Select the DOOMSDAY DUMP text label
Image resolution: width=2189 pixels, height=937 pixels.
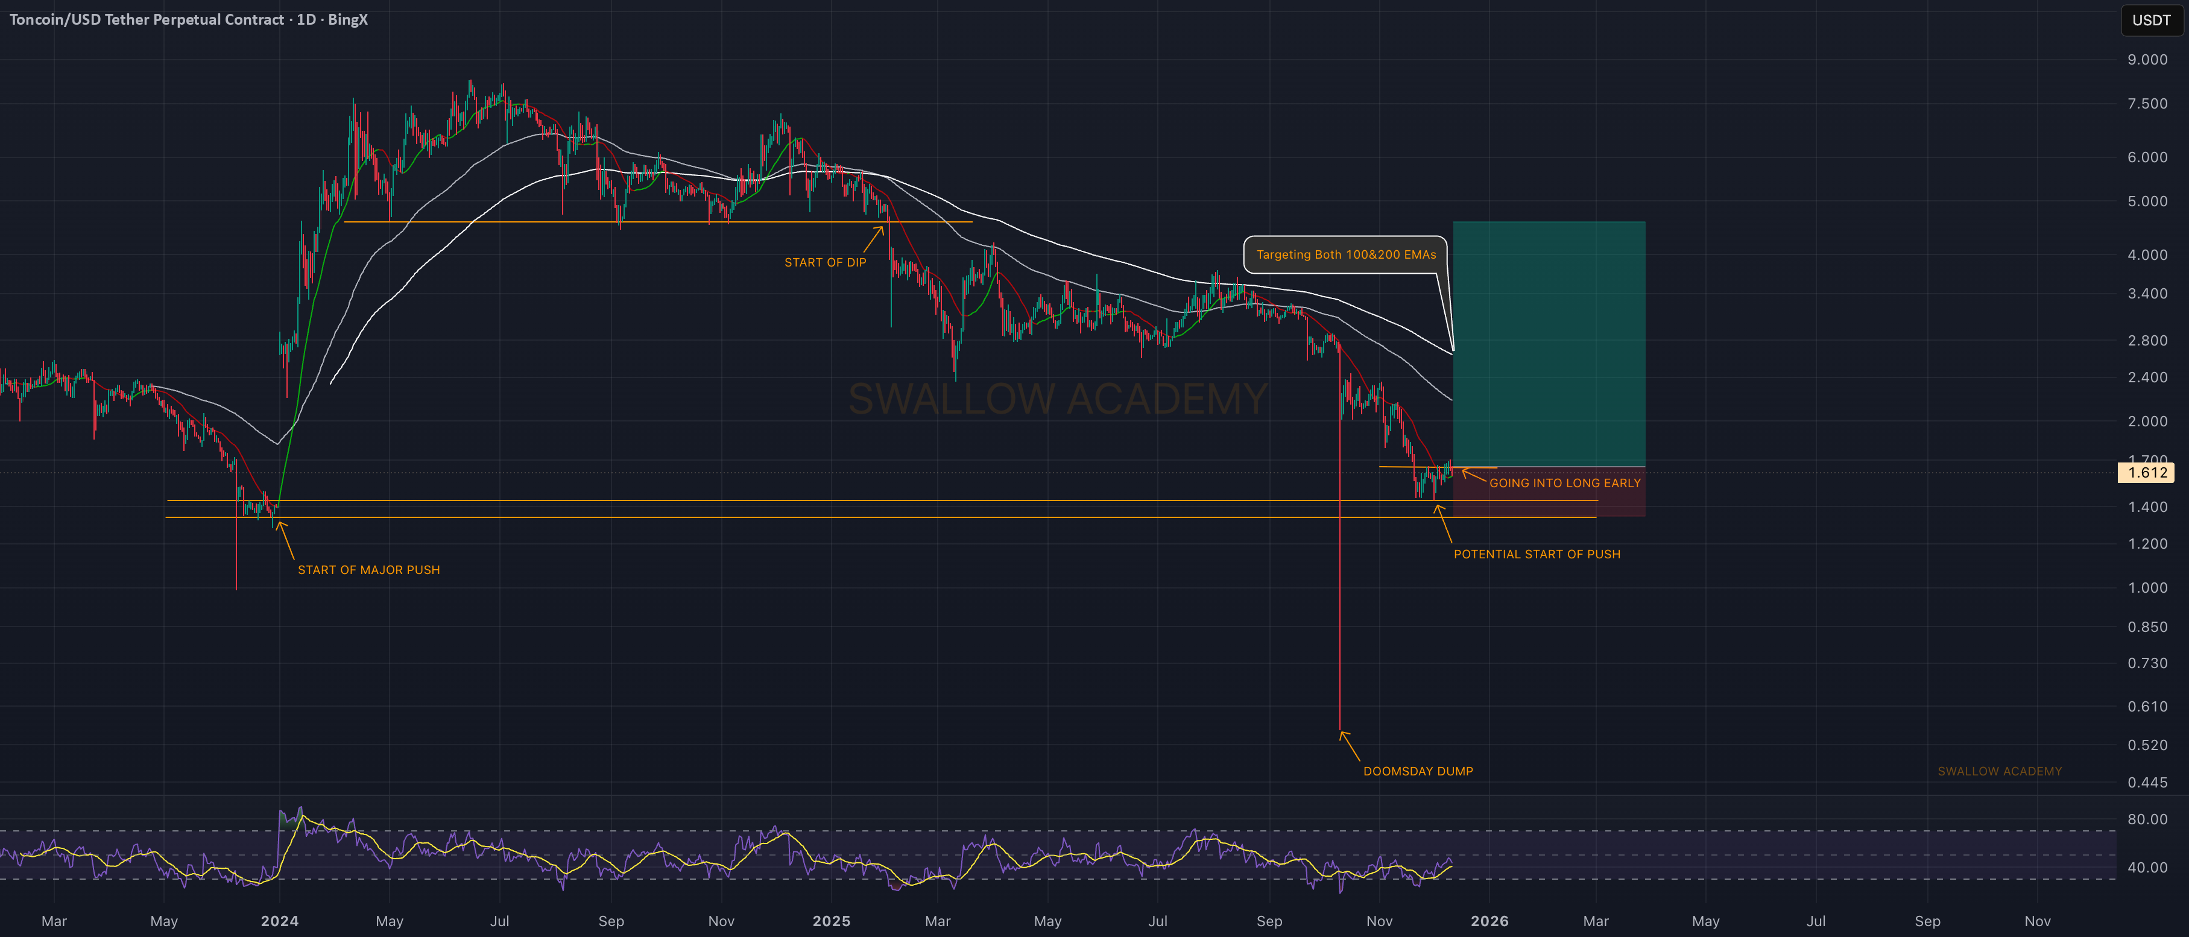click(x=1417, y=771)
